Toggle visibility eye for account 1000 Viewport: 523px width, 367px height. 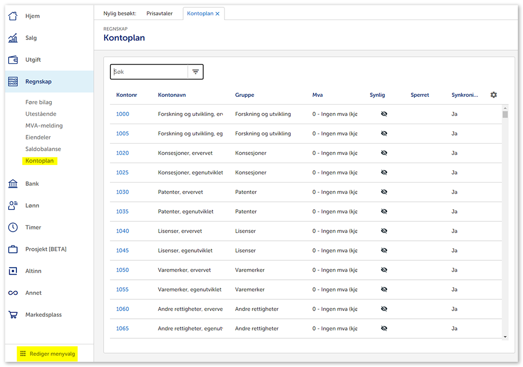(x=384, y=114)
